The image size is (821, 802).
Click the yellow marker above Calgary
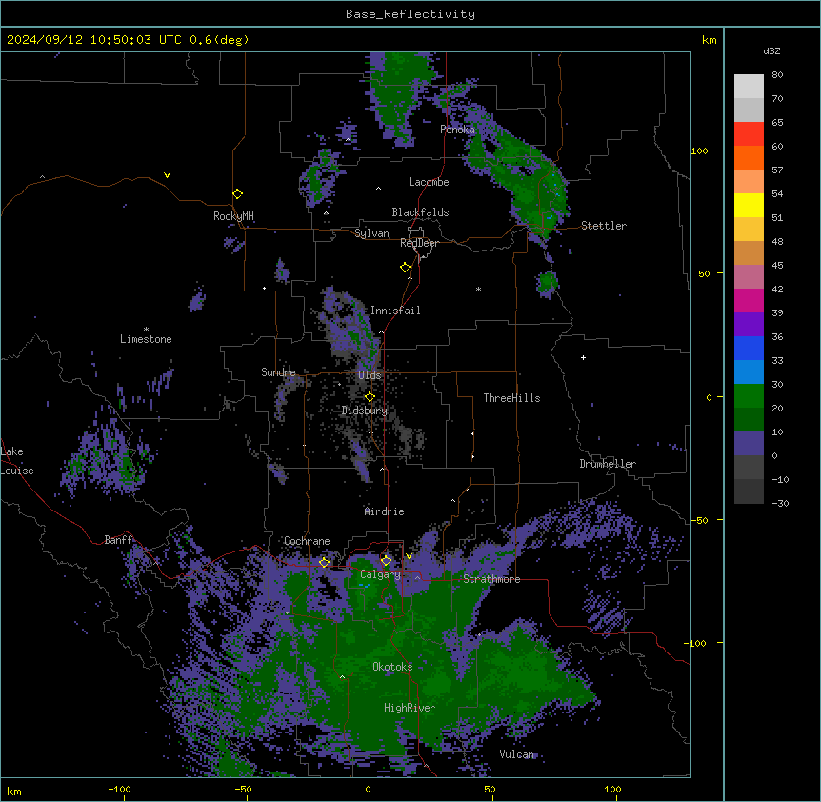pos(386,561)
